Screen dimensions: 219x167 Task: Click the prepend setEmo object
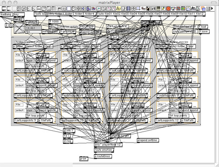coord(148,140)
